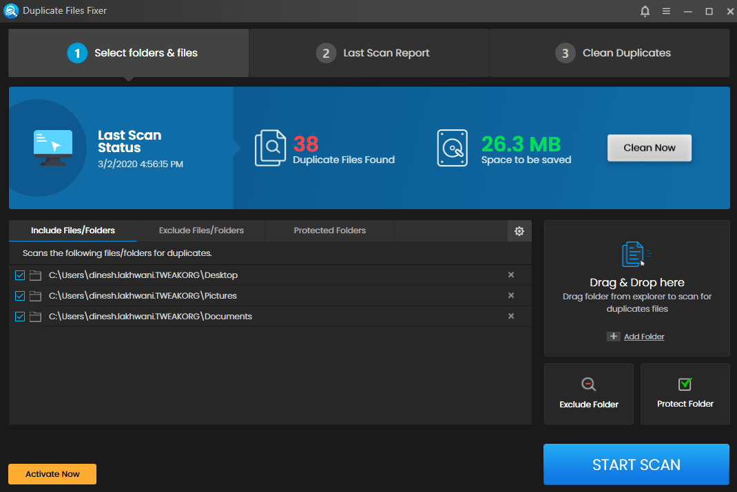This screenshot has height=492, width=737.
Task: Click the Duplicate Files Fixer app logo
Action: click(11, 11)
